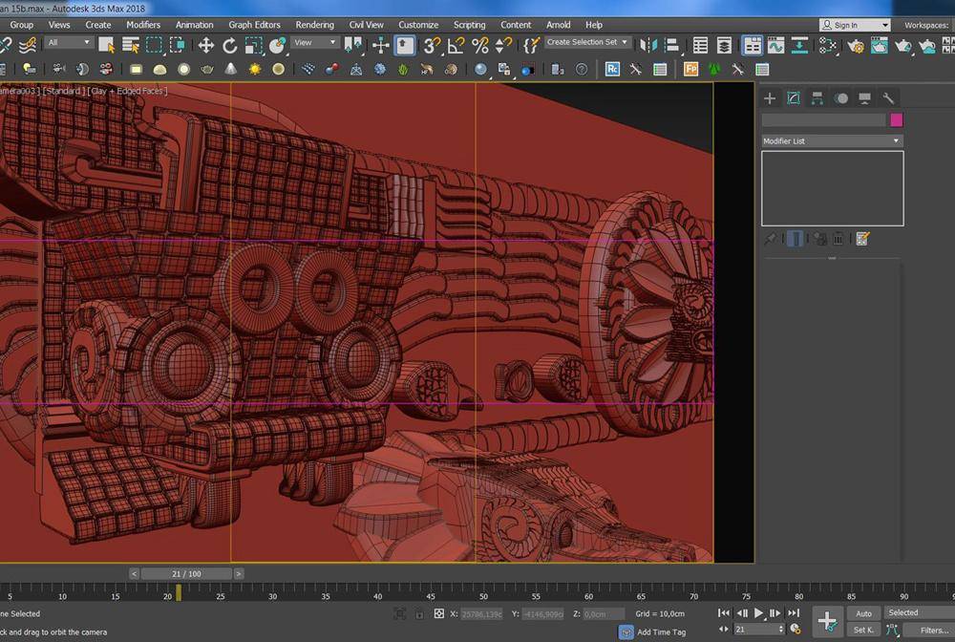Viewport: 955px width, 642px height.
Task: Click the Set K. button
Action: click(x=863, y=630)
